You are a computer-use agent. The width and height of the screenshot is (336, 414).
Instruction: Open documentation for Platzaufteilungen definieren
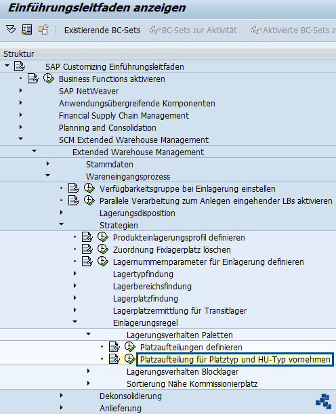point(114,347)
